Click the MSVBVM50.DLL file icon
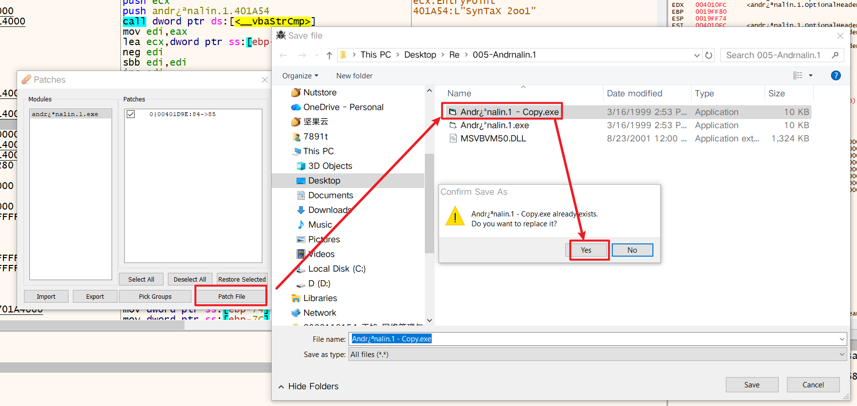This screenshot has width=857, height=406. [x=453, y=139]
